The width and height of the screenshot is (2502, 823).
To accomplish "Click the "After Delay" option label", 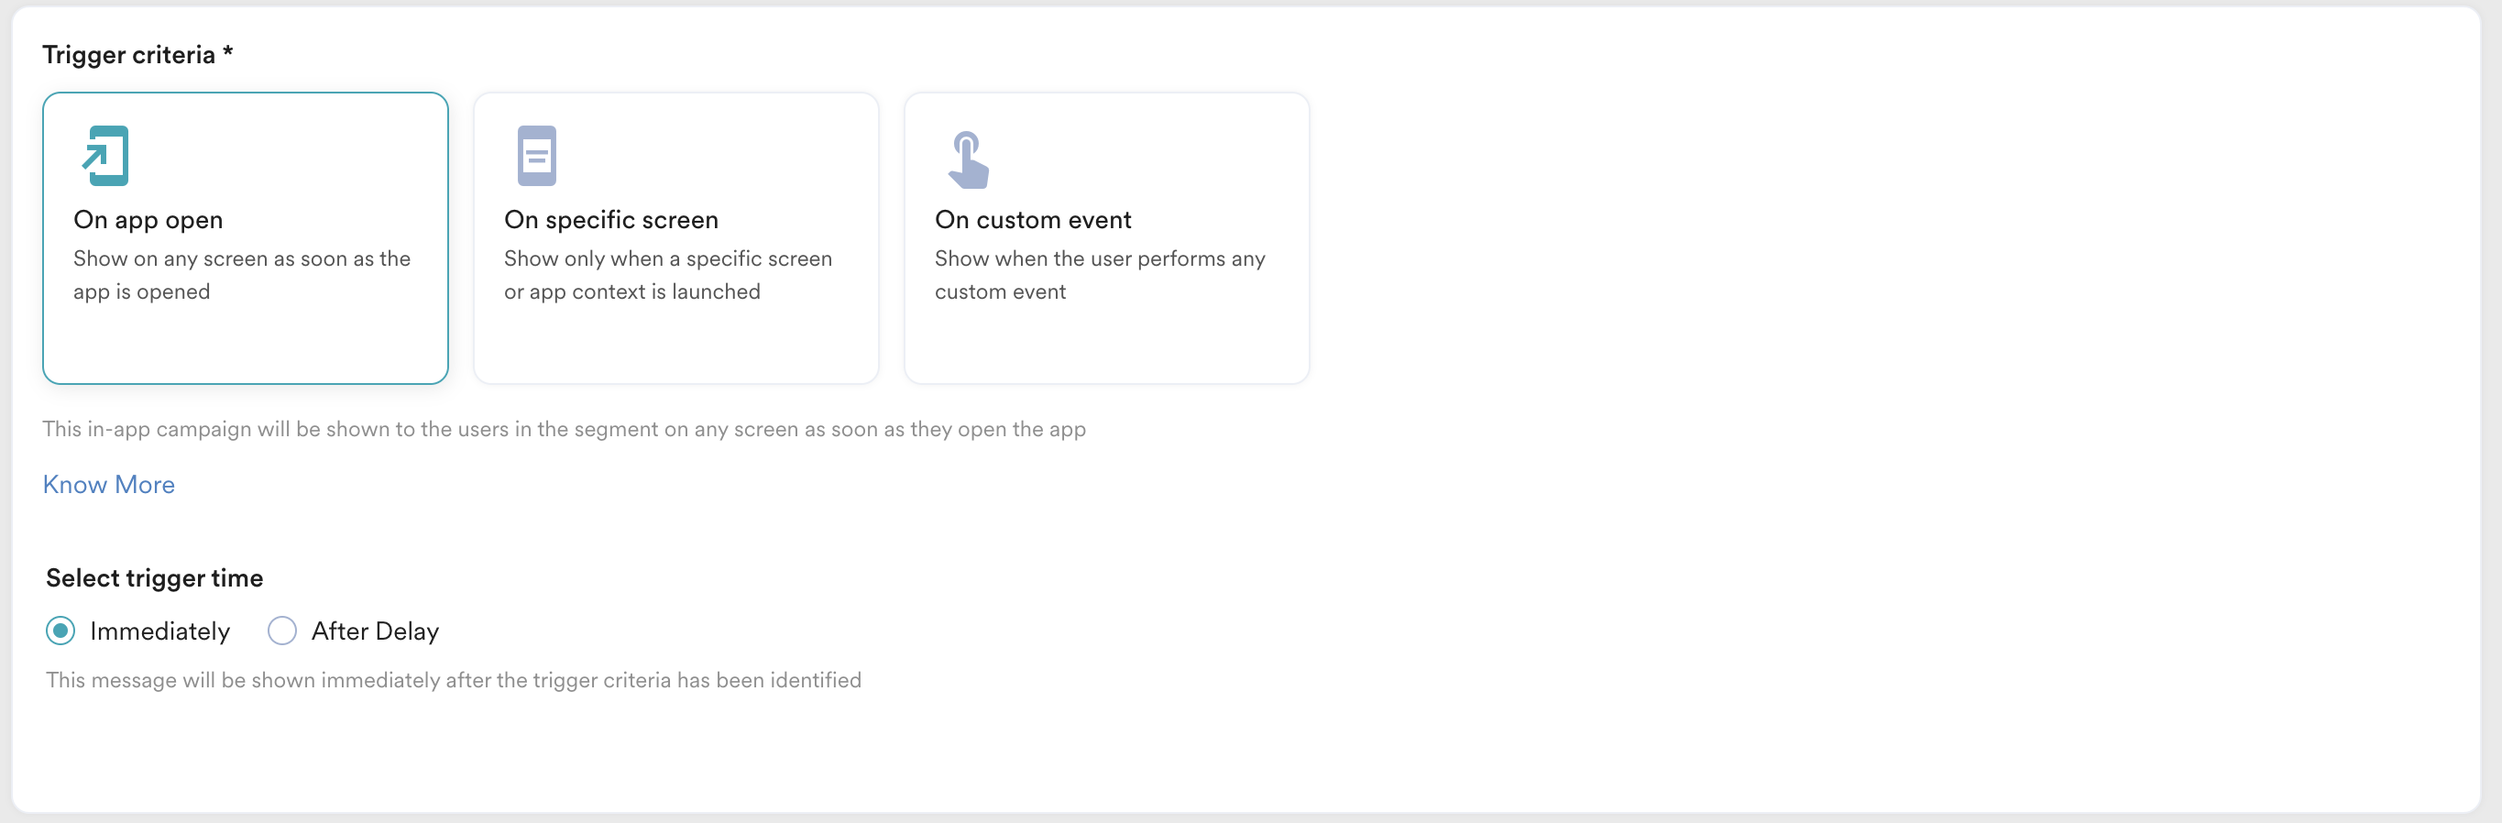I will 375,631.
